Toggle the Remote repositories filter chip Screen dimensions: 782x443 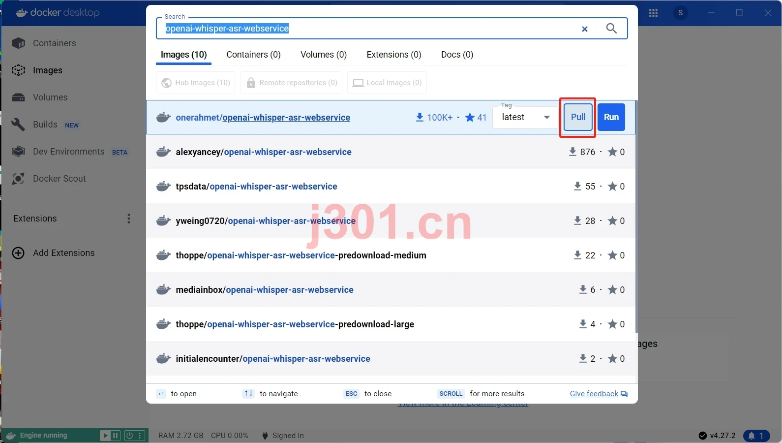coord(292,83)
